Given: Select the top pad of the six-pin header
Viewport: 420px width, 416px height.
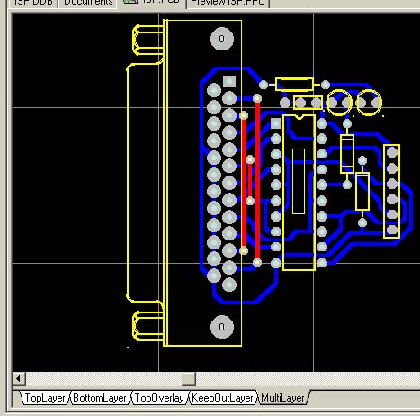Looking at the screenshot, I should (x=392, y=152).
